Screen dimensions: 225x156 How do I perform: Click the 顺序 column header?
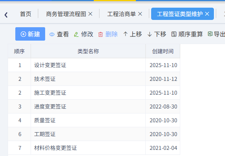coord(20,51)
